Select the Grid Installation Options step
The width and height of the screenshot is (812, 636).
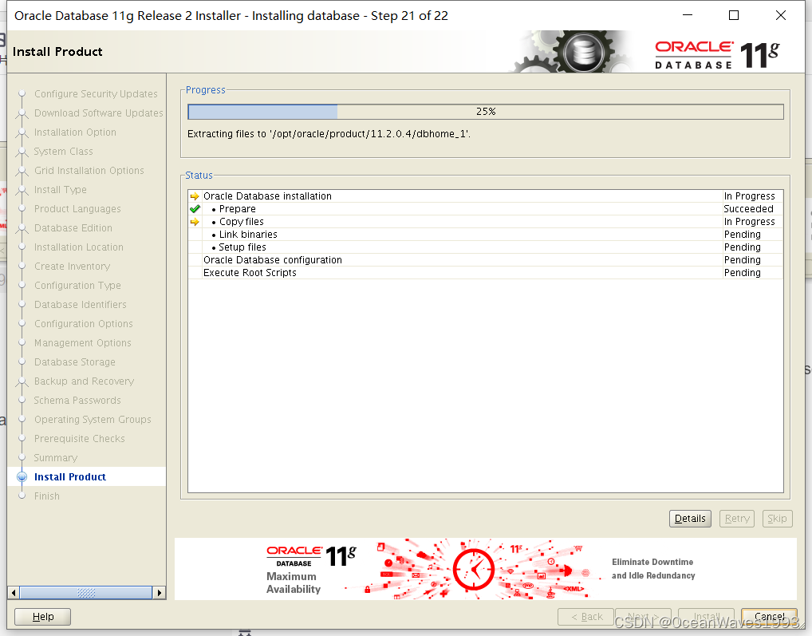click(x=89, y=171)
